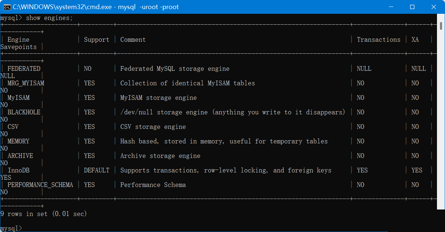The width and height of the screenshot is (445, 232).
Task: Click the DEFAULT support value for InnoDB
Action: [96, 170]
